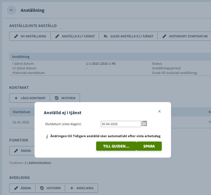The height and width of the screenshot is (195, 211).
Task: Select Anställd ej i tjänst toolbar button
Action: pos(75,36)
